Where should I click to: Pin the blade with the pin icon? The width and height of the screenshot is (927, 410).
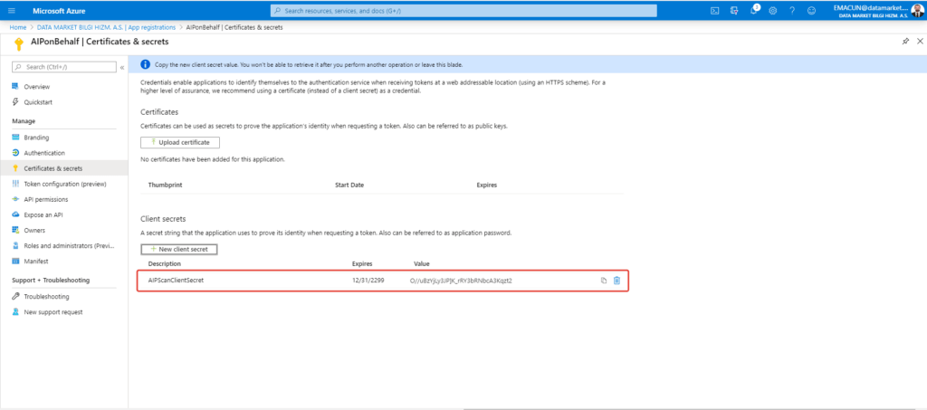tap(905, 41)
